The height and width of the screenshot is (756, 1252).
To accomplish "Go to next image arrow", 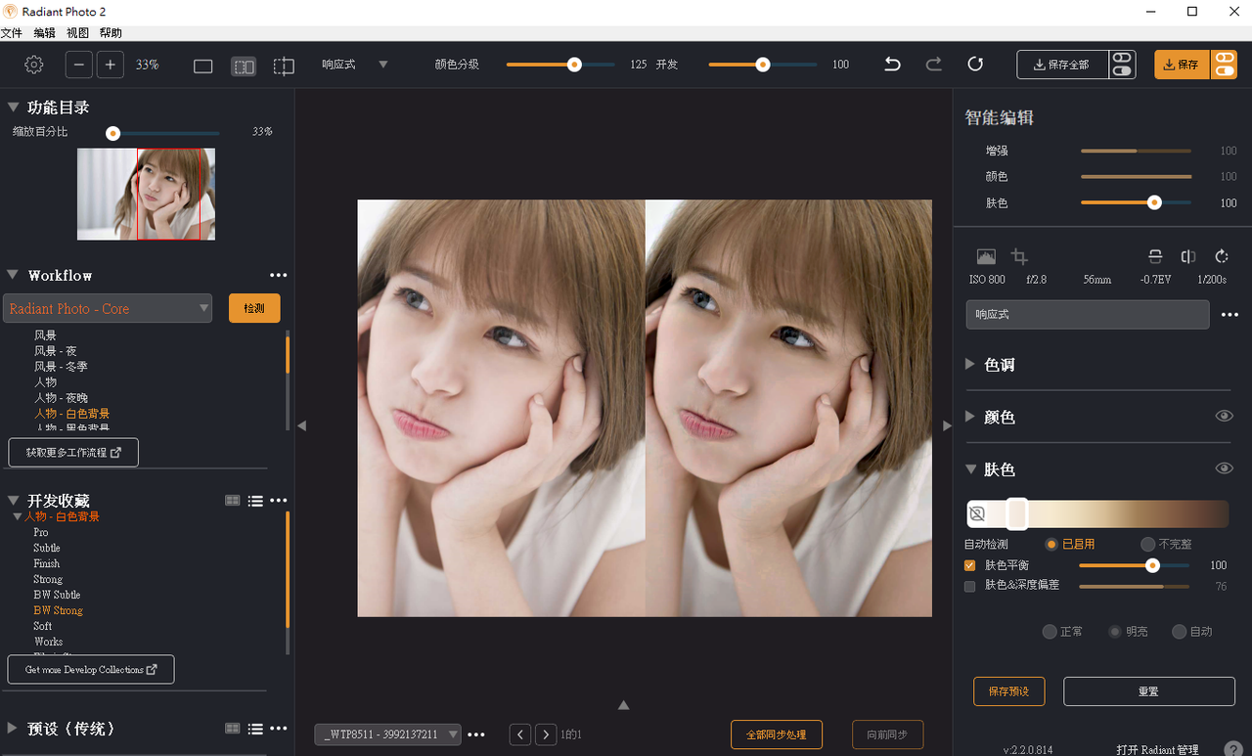I will [x=546, y=734].
